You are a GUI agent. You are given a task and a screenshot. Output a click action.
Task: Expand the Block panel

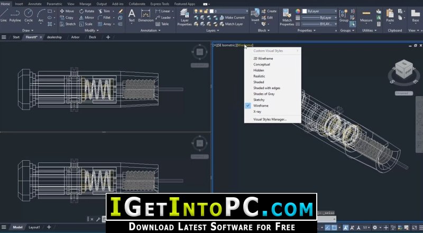click(263, 31)
